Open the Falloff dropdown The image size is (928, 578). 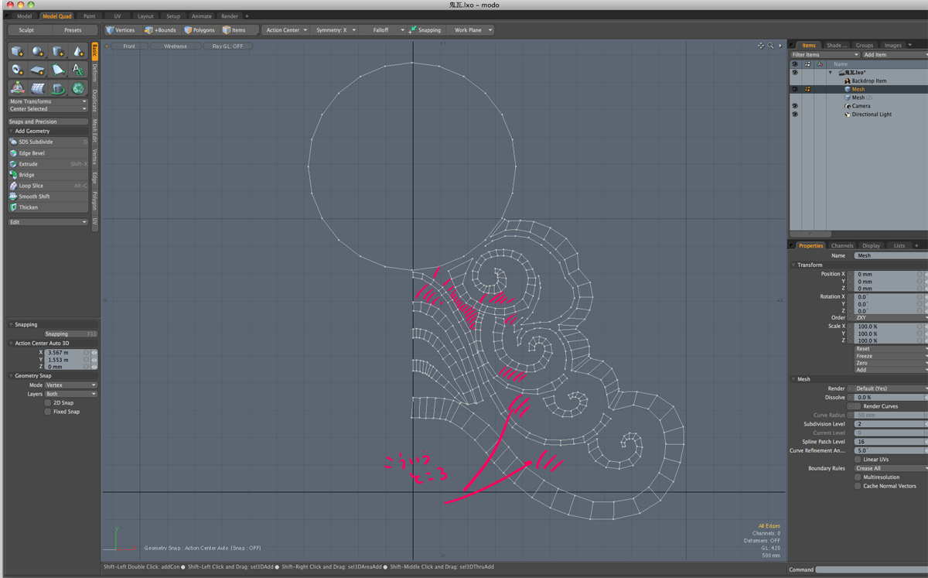tap(384, 30)
